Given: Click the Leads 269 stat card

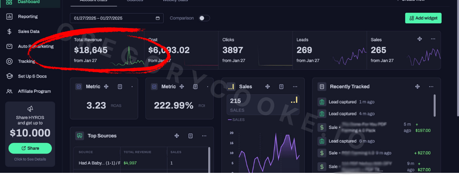Looking at the screenshot, I should (330, 51).
